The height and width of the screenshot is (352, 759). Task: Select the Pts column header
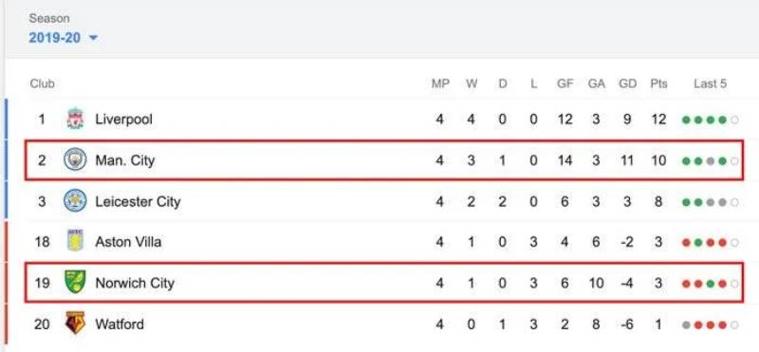click(x=658, y=83)
